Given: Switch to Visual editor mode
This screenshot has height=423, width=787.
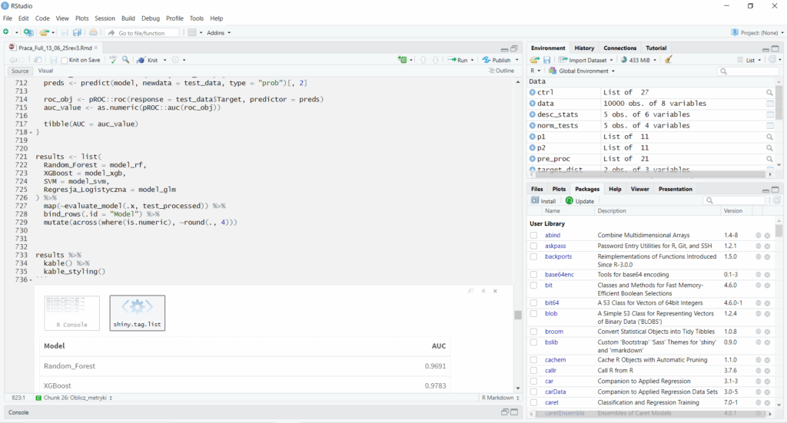Looking at the screenshot, I should 45,71.
